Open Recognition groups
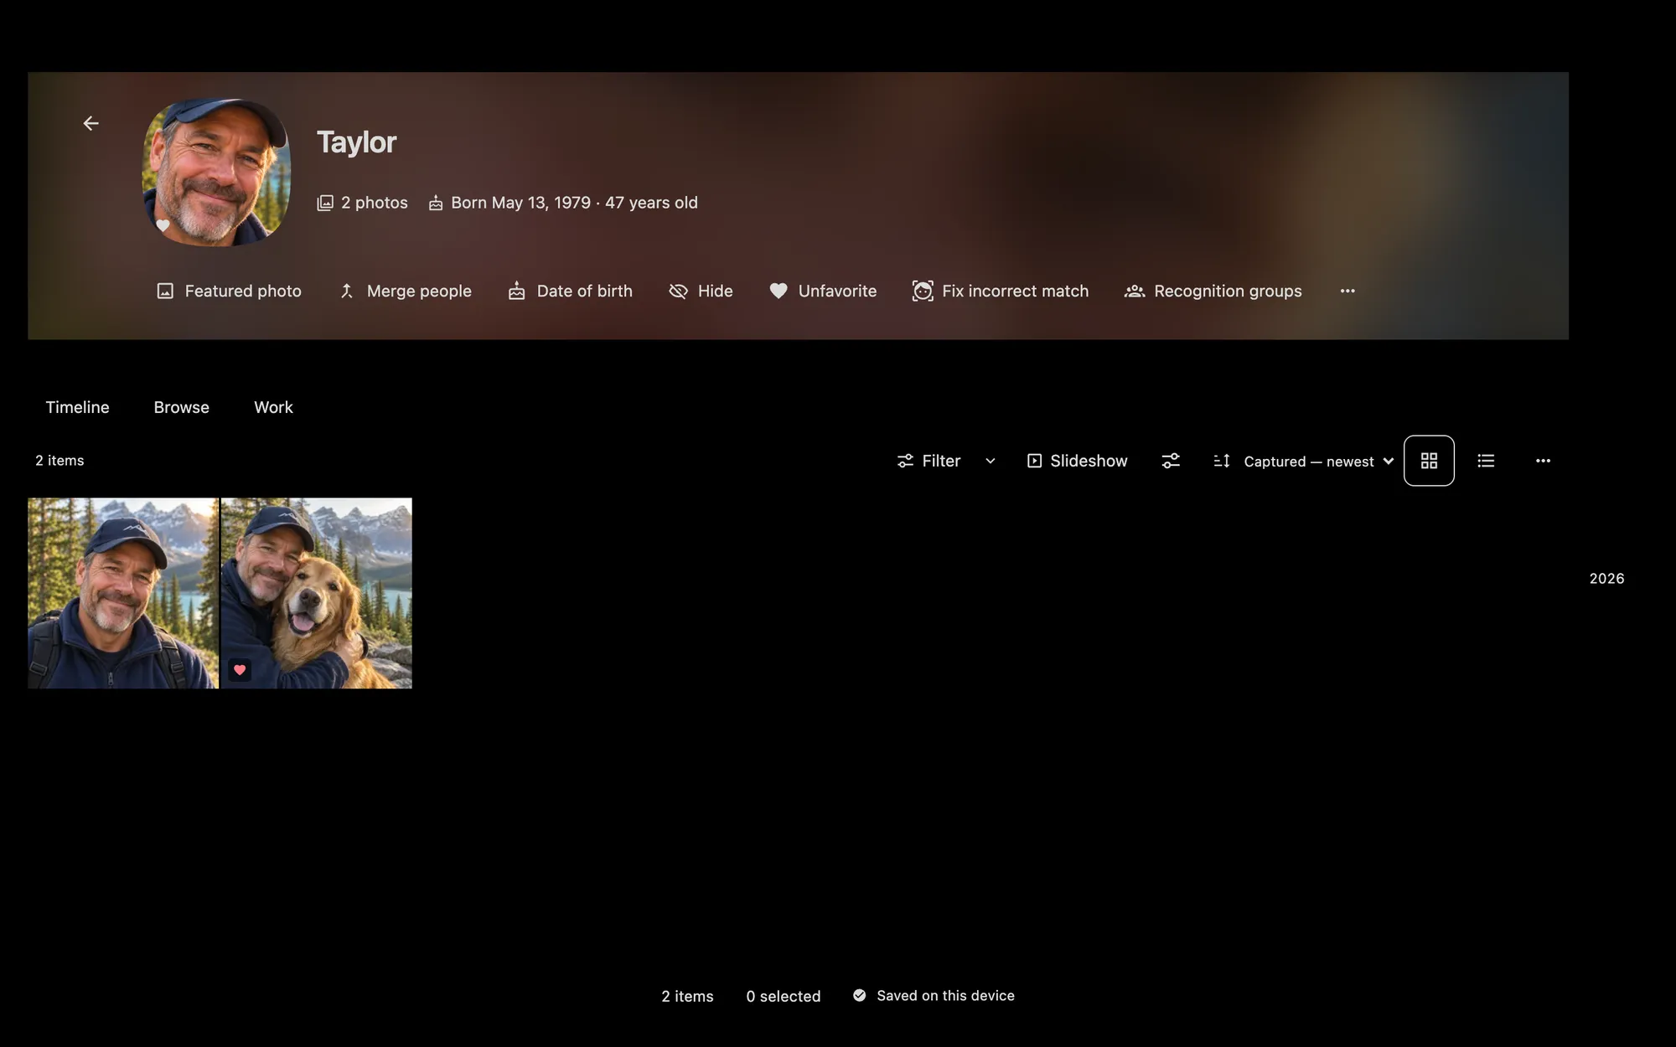Viewport: 1676px width, 1047px height. [1213, 291]
